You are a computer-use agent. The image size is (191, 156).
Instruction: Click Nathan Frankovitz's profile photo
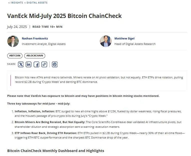point(13,41)
